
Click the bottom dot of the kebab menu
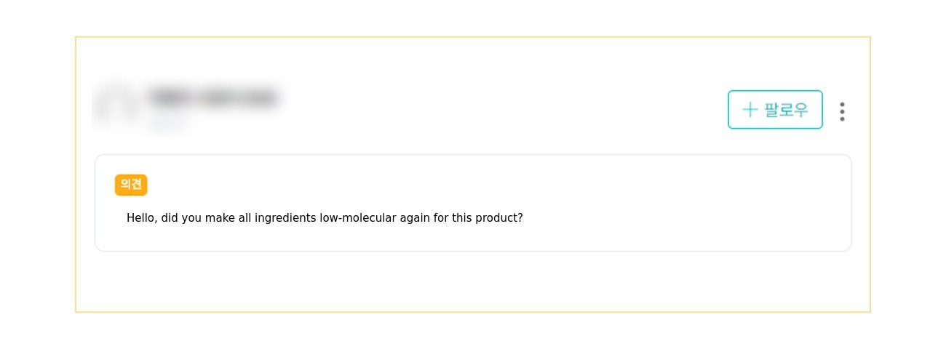(x=842, y=119)
